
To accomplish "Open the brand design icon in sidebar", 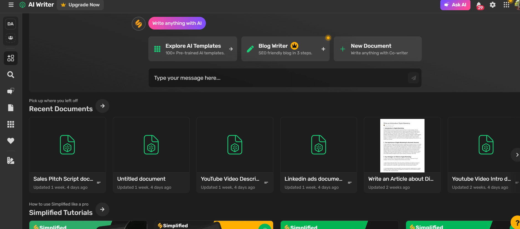I will click(11, 161).
